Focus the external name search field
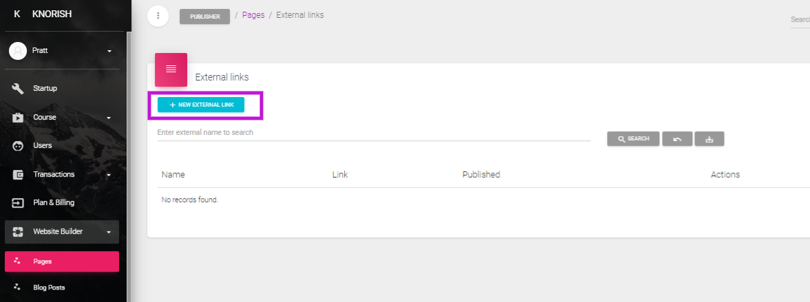The height and width of the screenshot is (302, 810). click(x=374, y=133)
